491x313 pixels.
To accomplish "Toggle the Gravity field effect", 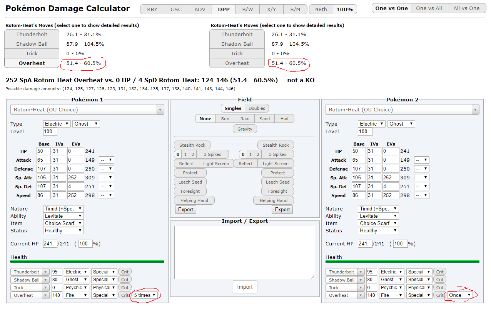I will pyautogui.click(x=245, y=129).
